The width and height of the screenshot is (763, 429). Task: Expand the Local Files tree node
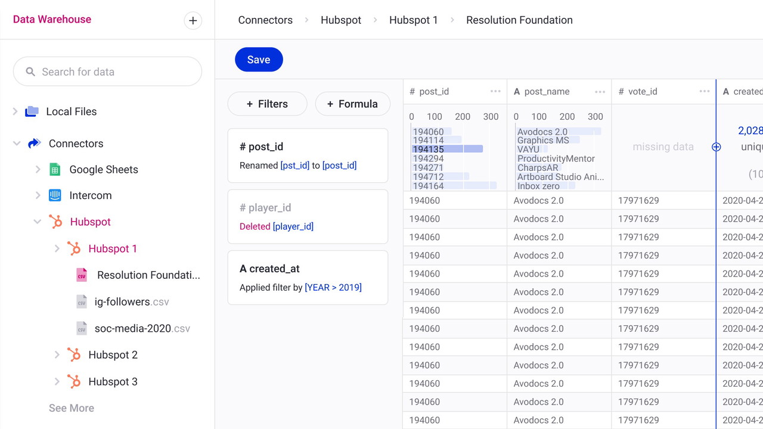15,111
